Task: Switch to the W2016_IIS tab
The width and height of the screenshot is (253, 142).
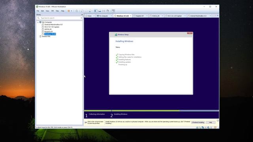Action: (156, 16)
